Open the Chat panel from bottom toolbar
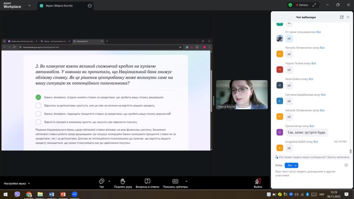Screen dimensions: 354x199 [x=102, y=181]
